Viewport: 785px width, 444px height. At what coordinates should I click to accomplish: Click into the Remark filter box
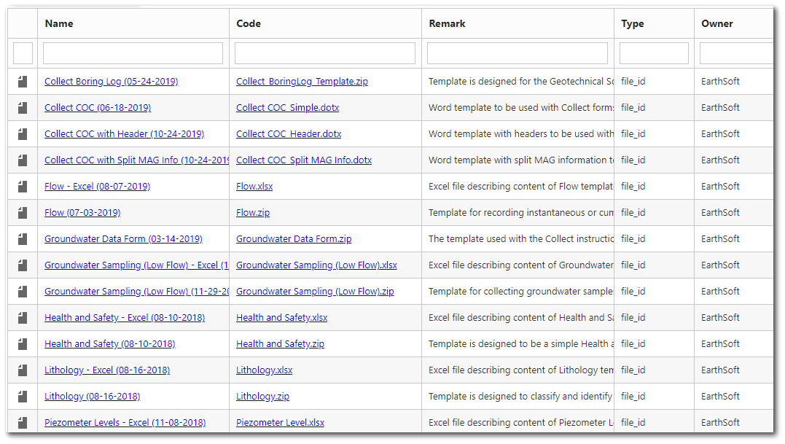pyautogui.click(x=517, y=53)
